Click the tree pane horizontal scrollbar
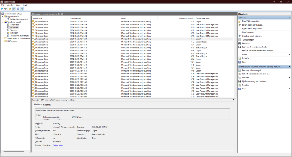The width and height of the screenshot is (292, 157). pos(14,151)
